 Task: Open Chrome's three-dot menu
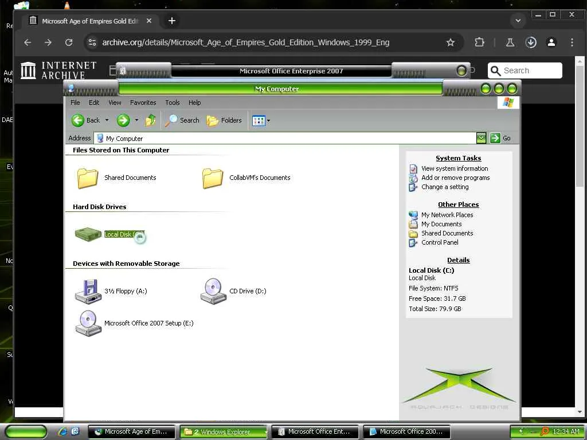[x=572, y=42]
